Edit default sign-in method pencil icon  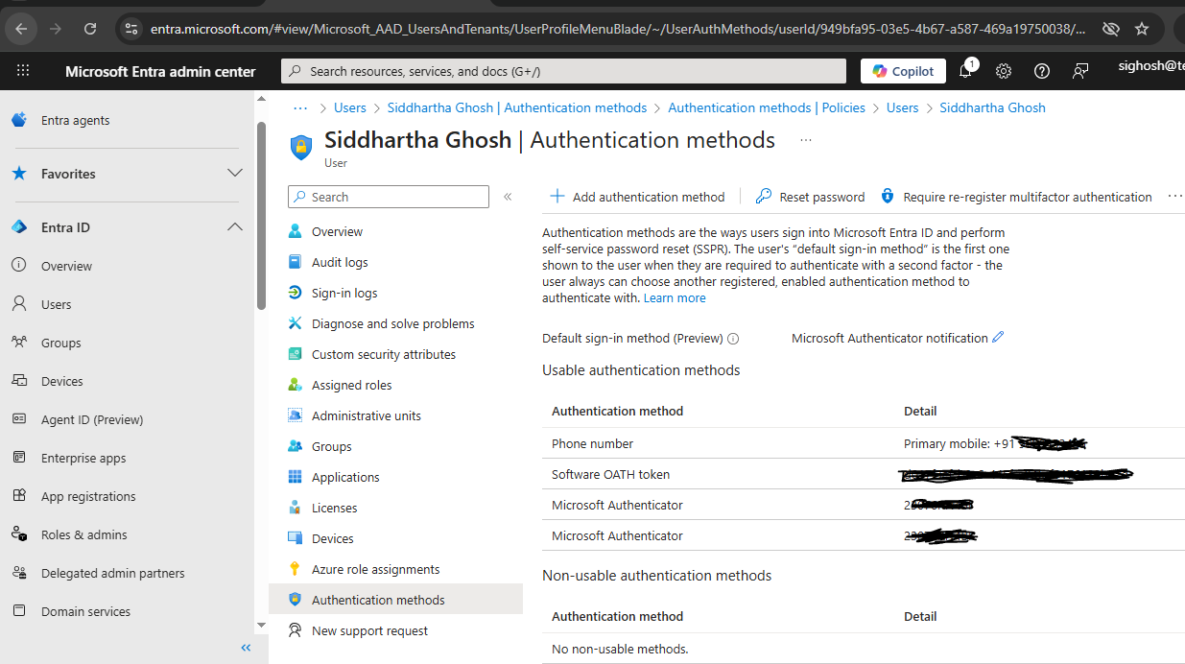pyautogui.click(x=998, y=338)
